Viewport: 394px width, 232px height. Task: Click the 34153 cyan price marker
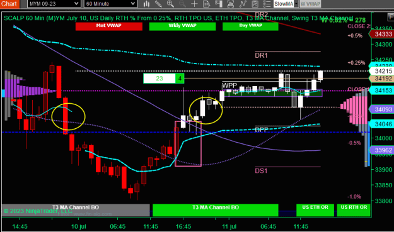pyautogui.click(x=382, y=90)
